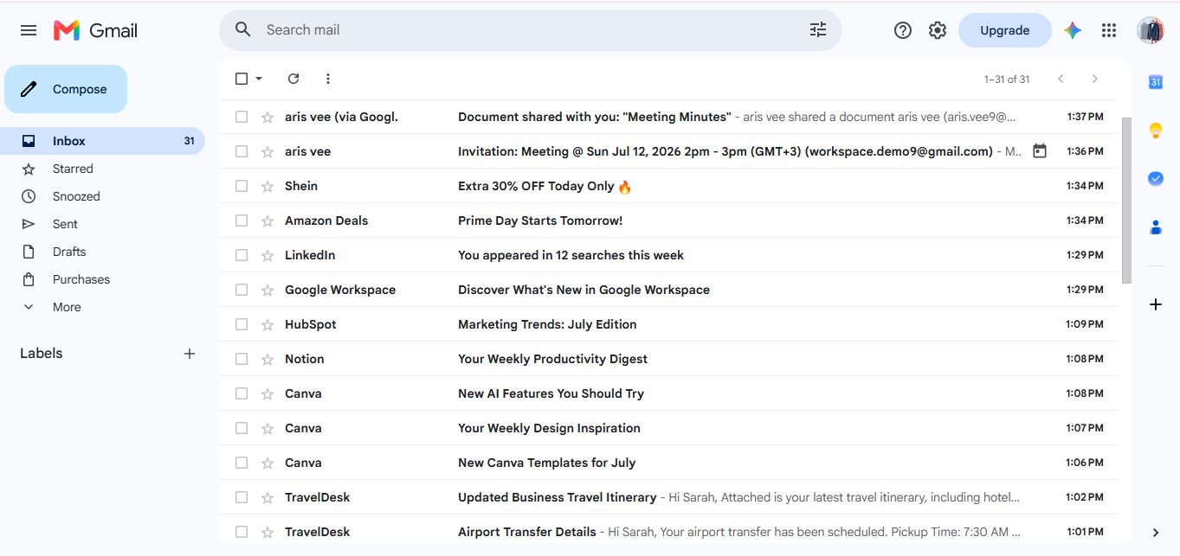This screenshot has height=556, width=1180.
Task: Open the Purchases folder
Action: (x=102, y=279)
